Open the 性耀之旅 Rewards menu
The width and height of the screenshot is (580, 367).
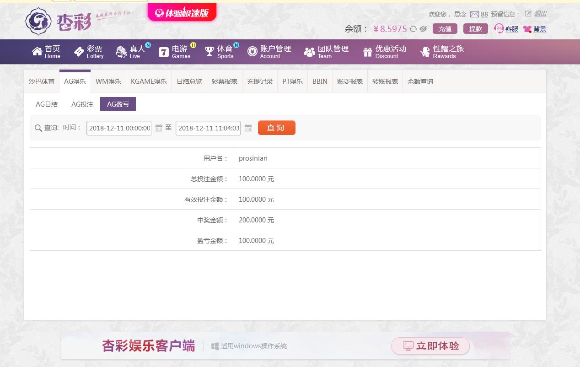click(x=442, y=52)
